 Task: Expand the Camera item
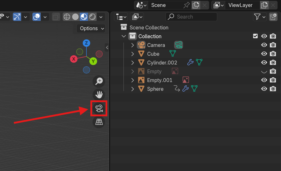point(133,45)
